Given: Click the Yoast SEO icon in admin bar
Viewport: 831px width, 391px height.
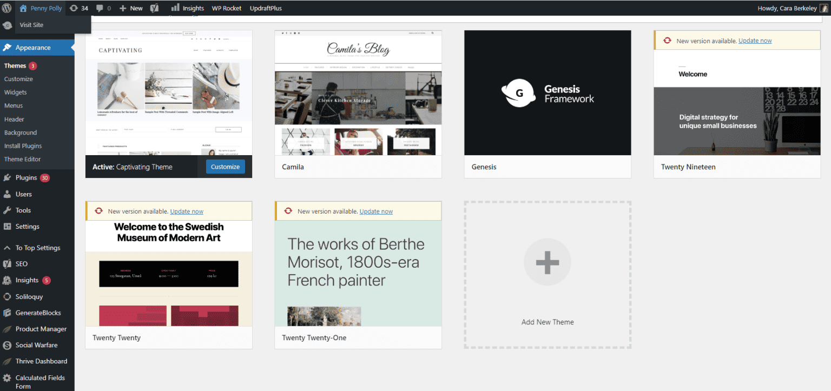Looking at the screenshot, I should (x=155, y=8).
